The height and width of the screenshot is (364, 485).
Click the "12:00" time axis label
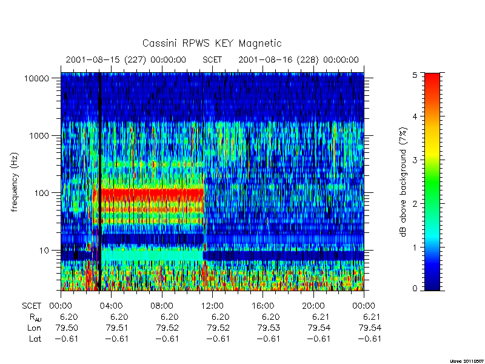pos(212,306)
